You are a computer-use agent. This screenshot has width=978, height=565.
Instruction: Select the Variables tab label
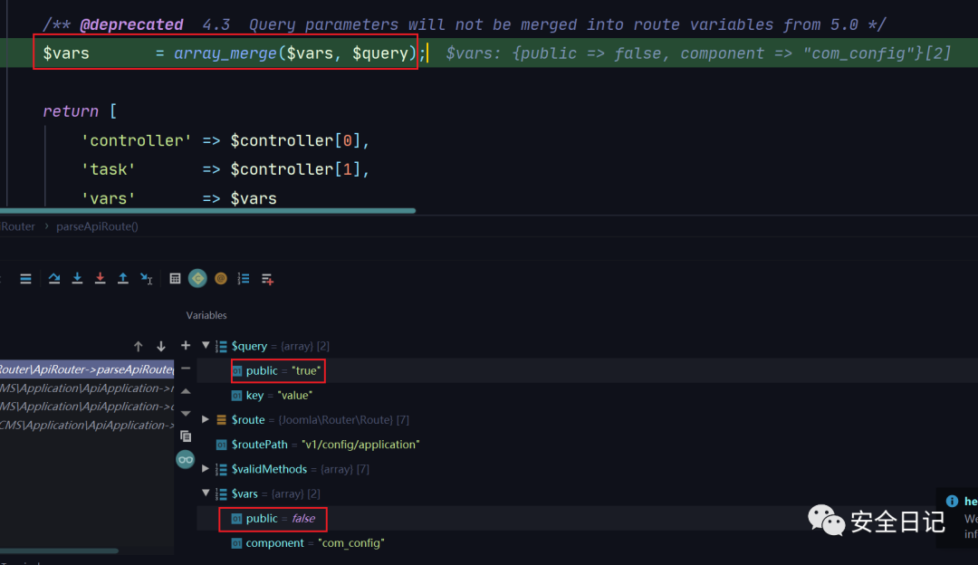tap(206, 315)
